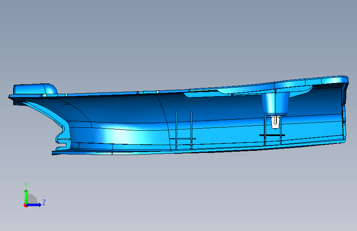Click the blue Z axis arrow of the triad
The height and width of the screenshot is (231, 357).
pos(34,205)
